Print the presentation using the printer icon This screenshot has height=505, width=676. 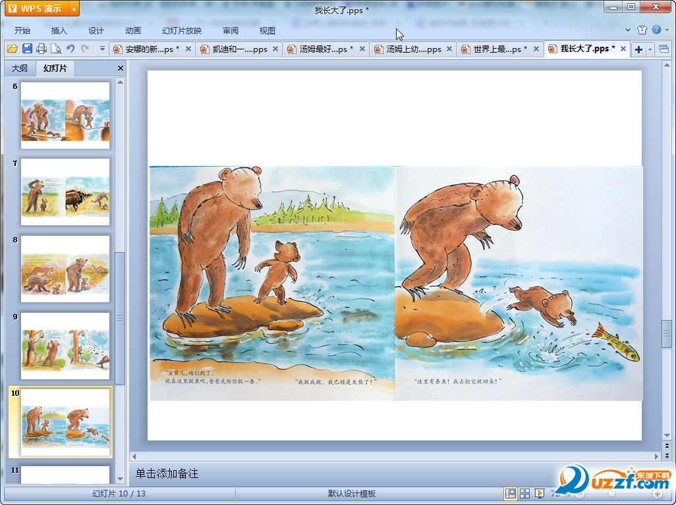point(42,49)
